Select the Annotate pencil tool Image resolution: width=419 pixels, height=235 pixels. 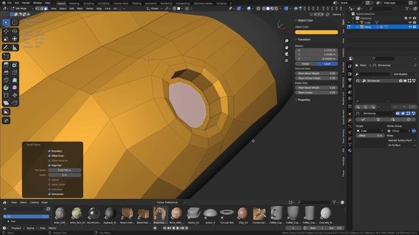click(x=6, y=48)
